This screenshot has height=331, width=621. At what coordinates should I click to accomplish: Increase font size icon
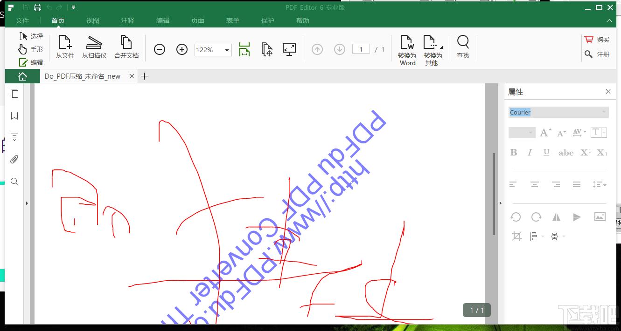tap(545, 133)
